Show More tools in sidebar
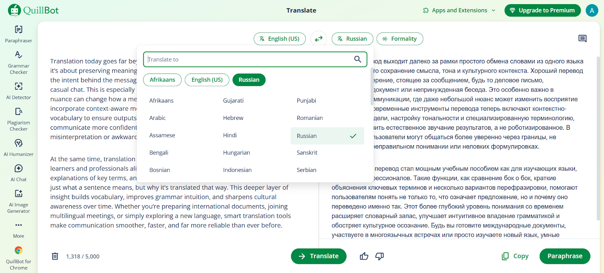The height and width of the screenshot is (273, 604). [x=18, y=230]
